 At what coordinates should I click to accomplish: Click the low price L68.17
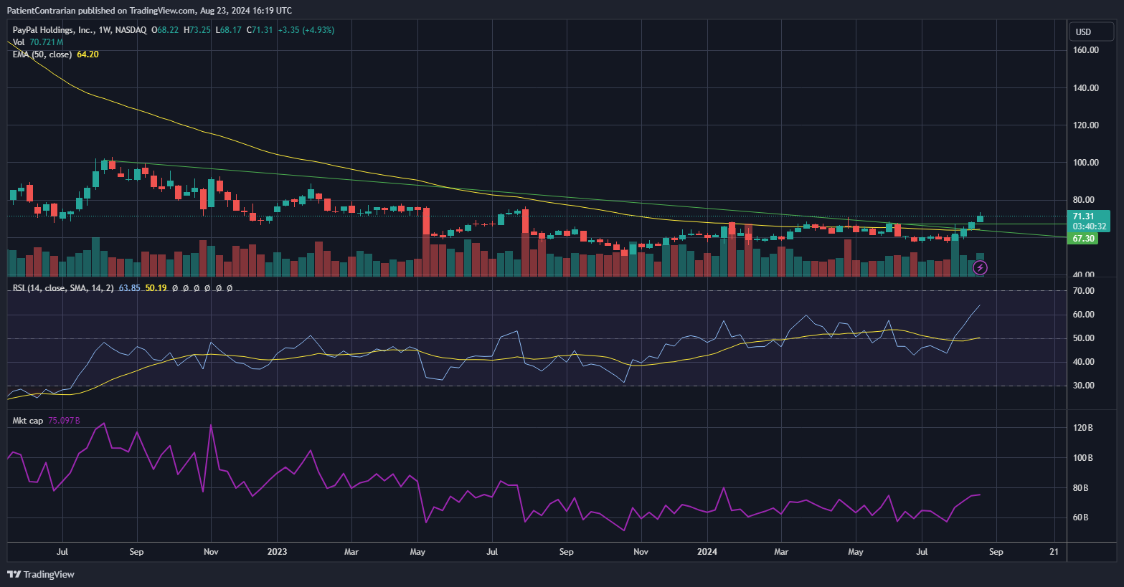click(229, 30)
